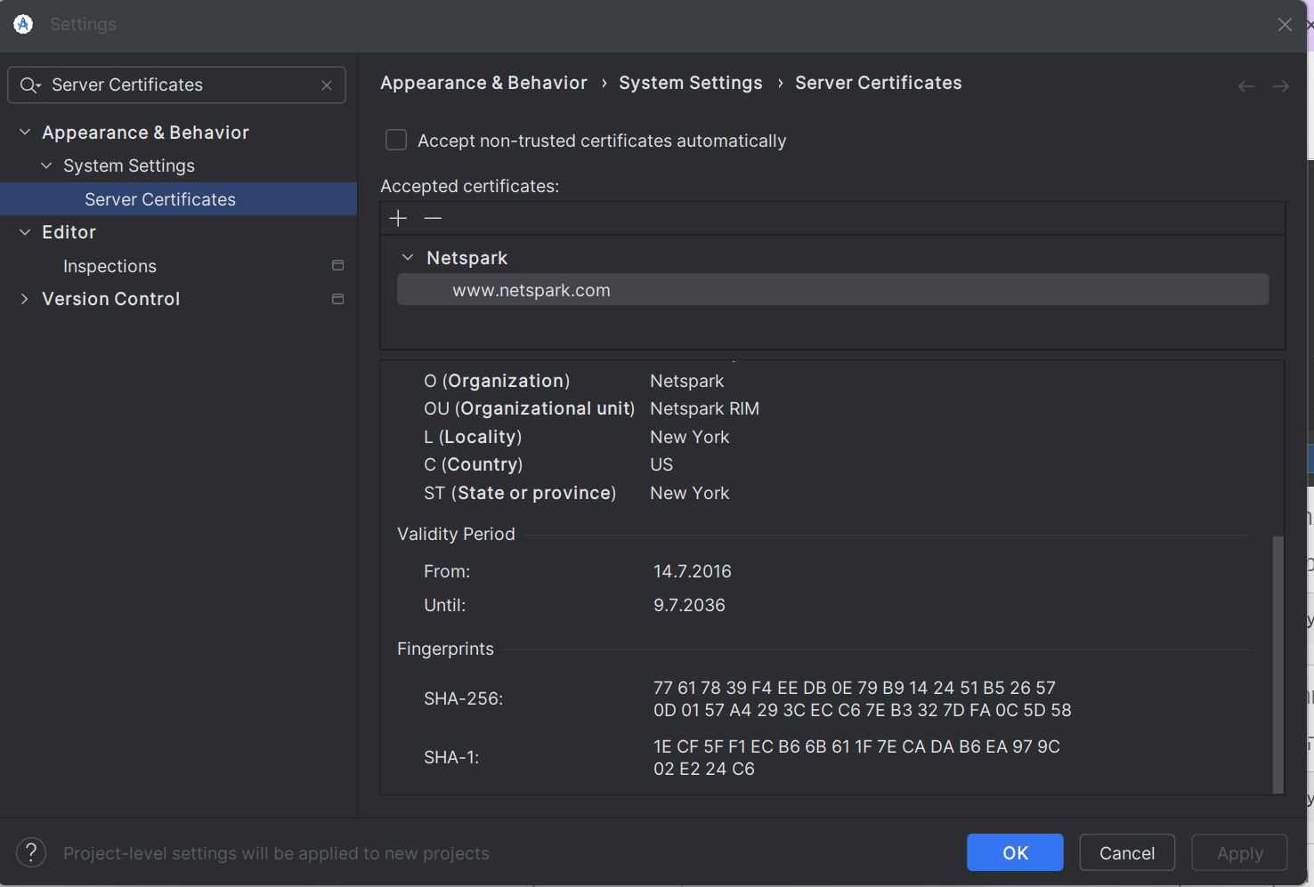Screen dimensions: 1314x887
Task: Remove selected certificate using minus icon
Action: point(433,218)
